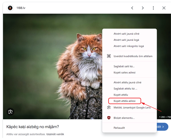The image size is (171, 138).
Task: Open the 'Uzzināt vairāk' link
Action: [55, 134]
